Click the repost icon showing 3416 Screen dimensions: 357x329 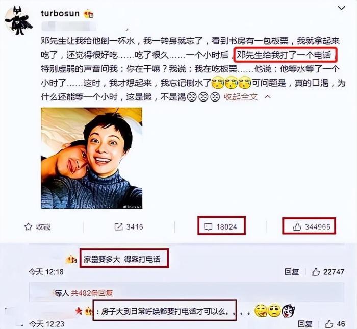pos(129,227)
